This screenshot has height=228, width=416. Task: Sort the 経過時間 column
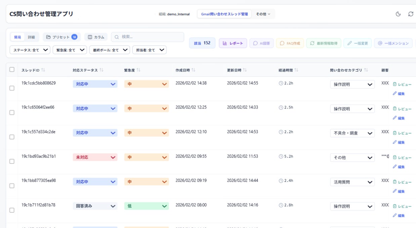point(296,70)
